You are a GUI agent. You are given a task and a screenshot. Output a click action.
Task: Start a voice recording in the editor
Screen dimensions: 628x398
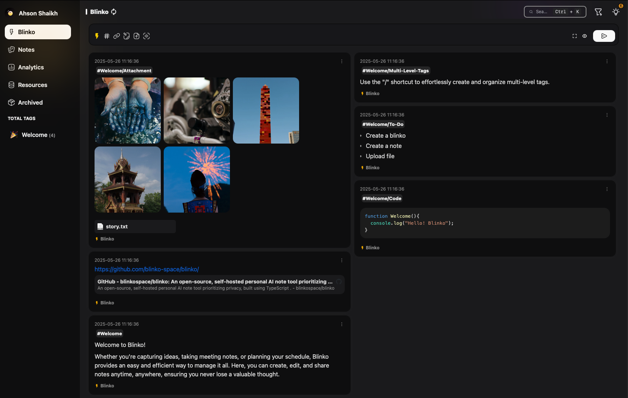tap(146, 36)
